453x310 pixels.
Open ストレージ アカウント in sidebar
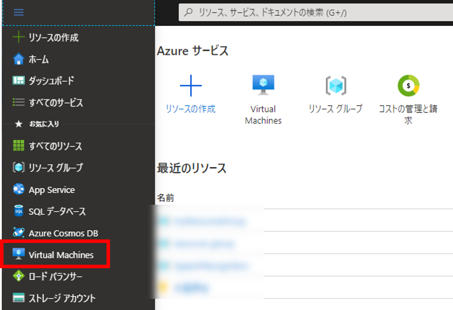tap(62, 298)
